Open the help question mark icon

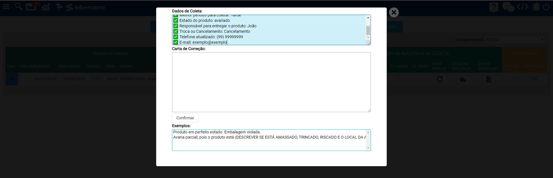(x=493, y=7)
